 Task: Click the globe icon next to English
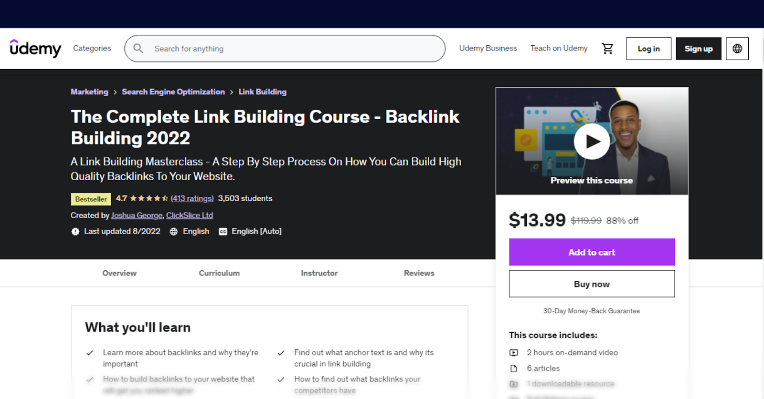click(174, 232)
